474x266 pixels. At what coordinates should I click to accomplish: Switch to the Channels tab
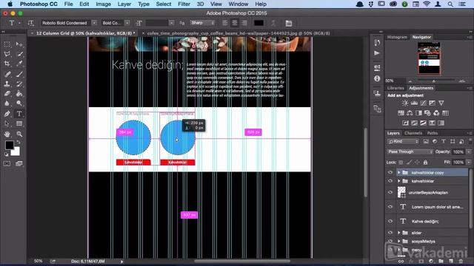point(413,133)
